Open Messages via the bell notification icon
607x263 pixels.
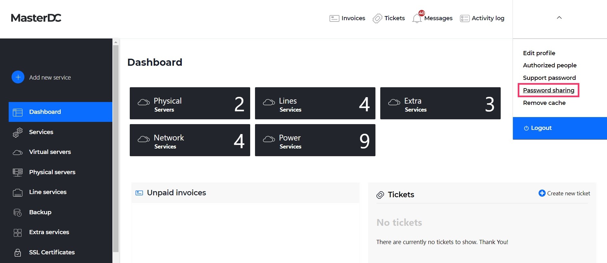point(417,18)
